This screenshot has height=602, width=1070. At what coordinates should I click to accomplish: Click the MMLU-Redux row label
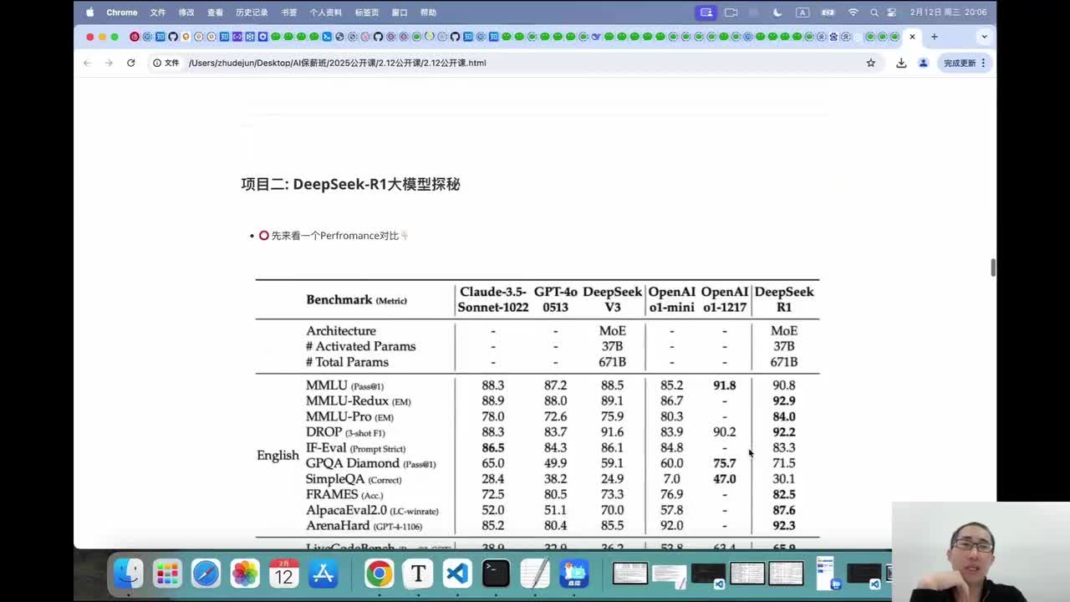pyautogui.click(x=358, y=400)
